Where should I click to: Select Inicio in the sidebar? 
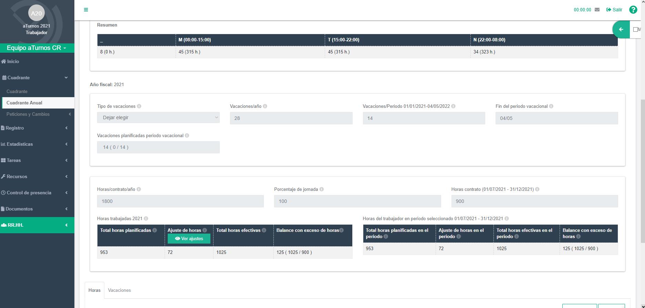(13, 61)
